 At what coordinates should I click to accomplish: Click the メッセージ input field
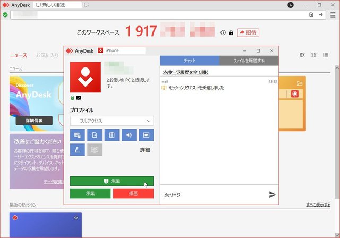coord(215,194)
